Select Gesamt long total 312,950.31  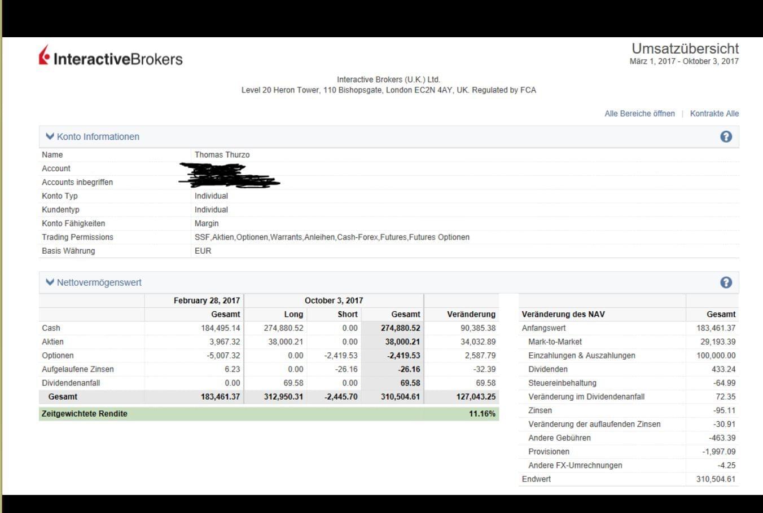[x=283, y=396]
